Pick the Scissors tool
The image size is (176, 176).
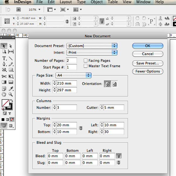(4, 76)
